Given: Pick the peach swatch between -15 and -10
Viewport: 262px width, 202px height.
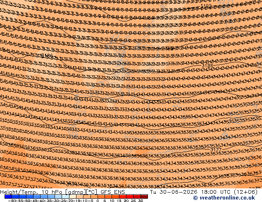Looking at the screenshot, I should 80,197.
